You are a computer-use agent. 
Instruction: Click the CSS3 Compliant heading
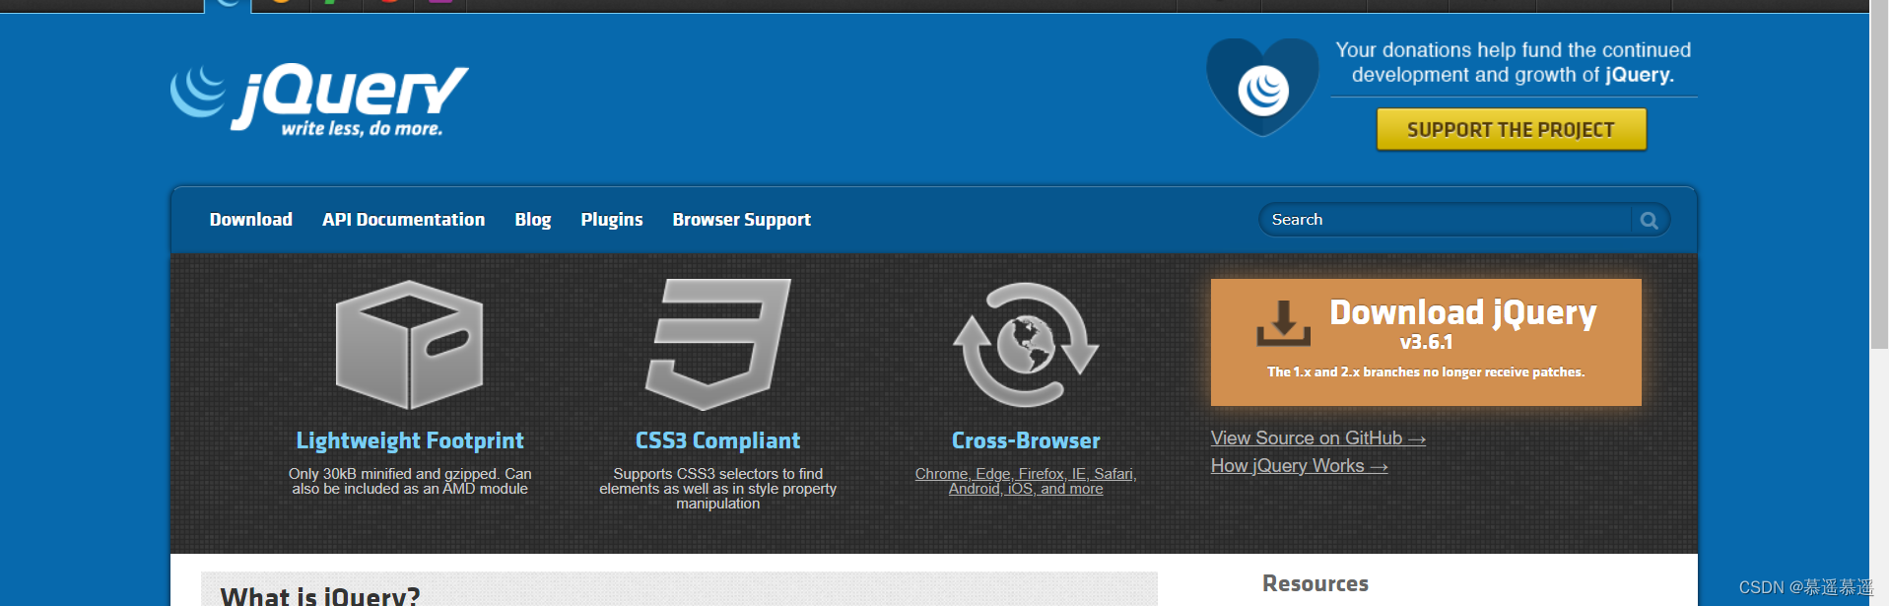coord(717,440)
